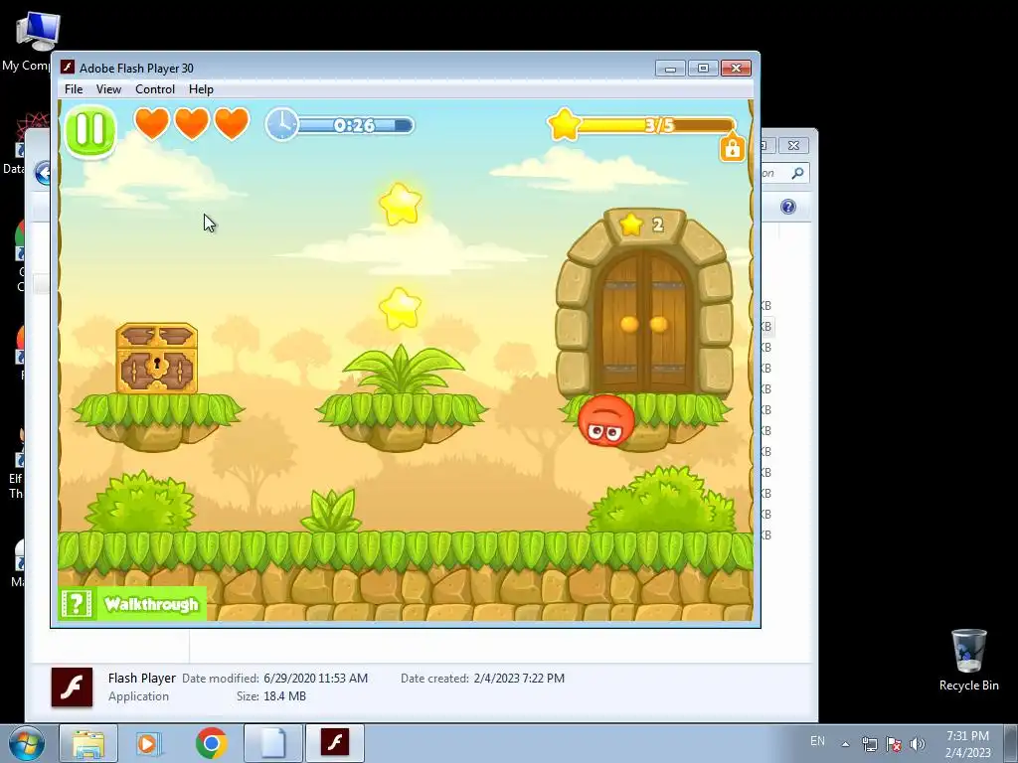Viewport: 1018px width, 763px height.
Task: Open the Control menu
Action: pyautogui.click(x=154, y=88)
